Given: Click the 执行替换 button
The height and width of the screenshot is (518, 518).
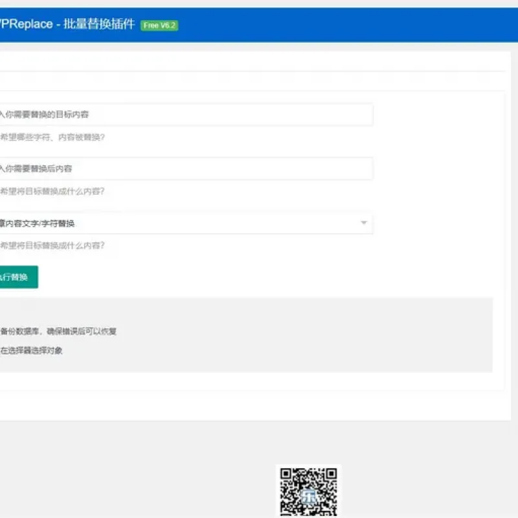Looking at the screenshot, I should 19,277.
